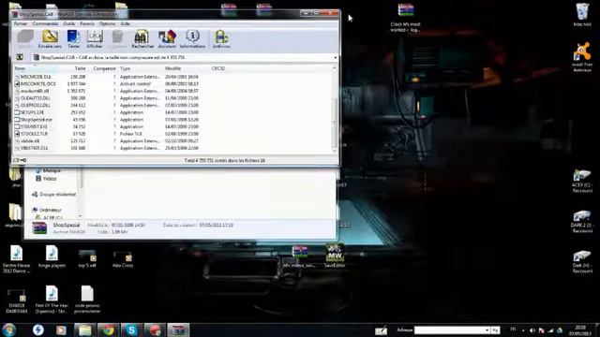Open the Outils menu

tap(68, 23)
